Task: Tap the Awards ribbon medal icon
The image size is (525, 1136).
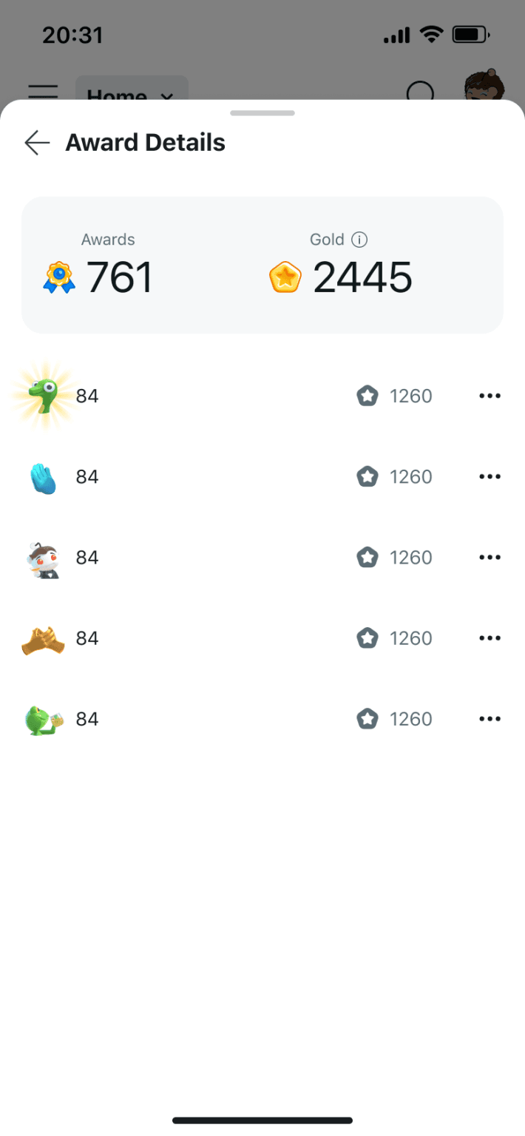Action: (59, 278)
